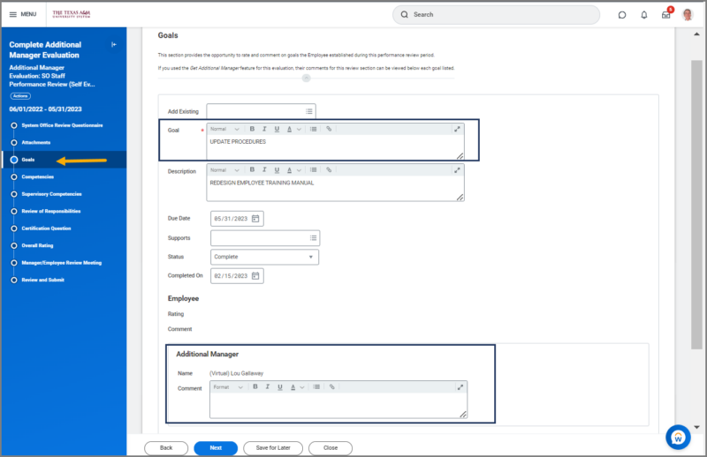
Task: Open the Status dropdown showing Complete
Action: 264,257
